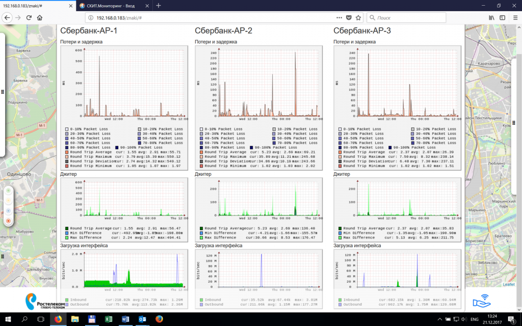Open Сбербанк-АР-3 Джитер graph
The image size is (522, 326).
coord(397,209)
